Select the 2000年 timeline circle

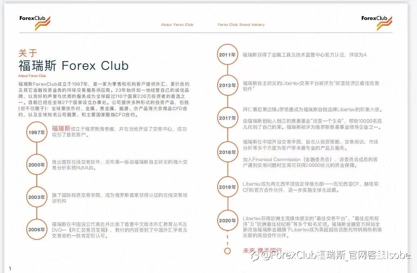pos(37,164)
